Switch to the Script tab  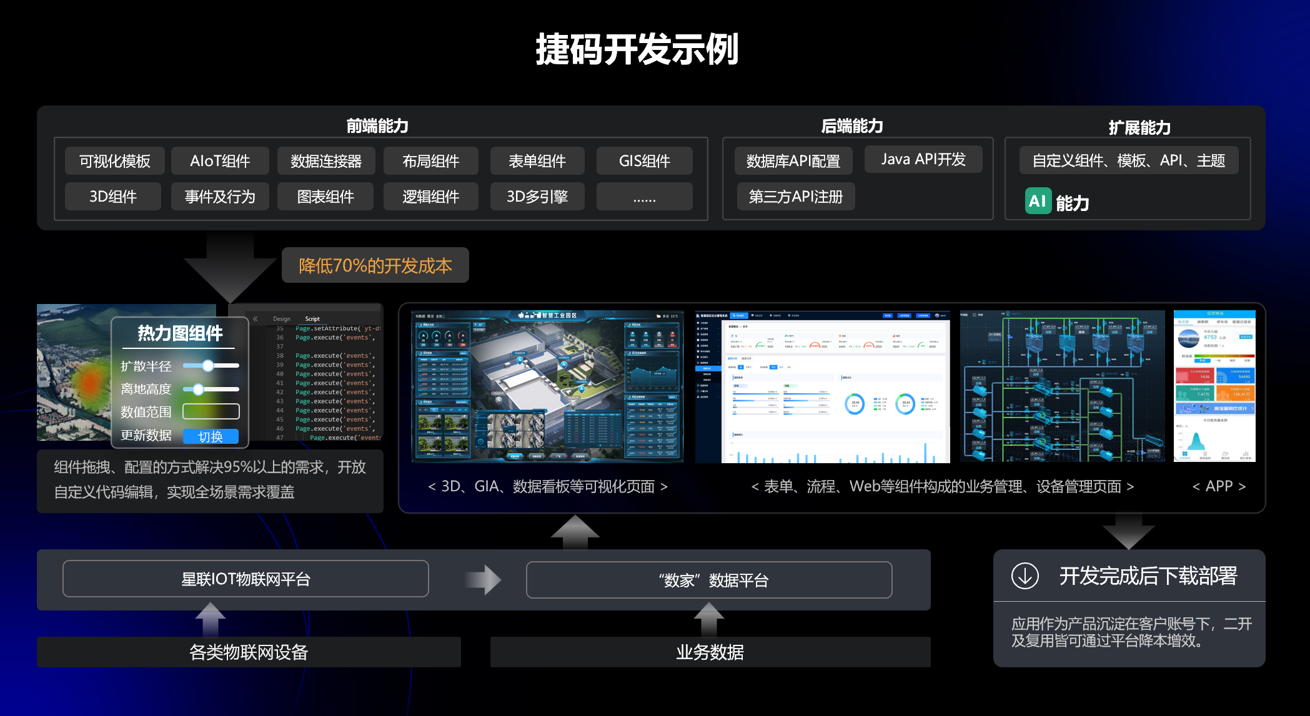click(312, 319)
